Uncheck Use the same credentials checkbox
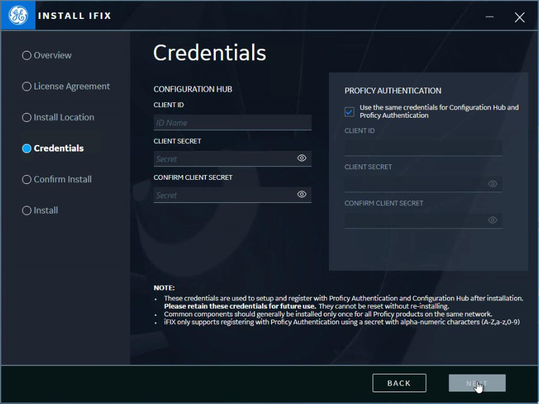Screen dimensions: 539x404 pos(349,112)
